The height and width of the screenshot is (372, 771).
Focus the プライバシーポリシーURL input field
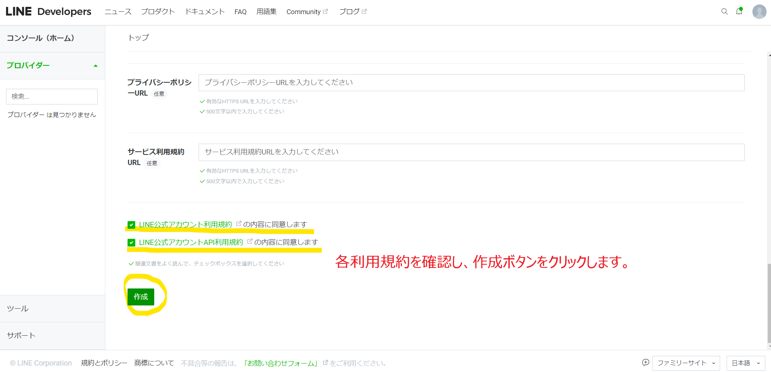tap(471, 83)
